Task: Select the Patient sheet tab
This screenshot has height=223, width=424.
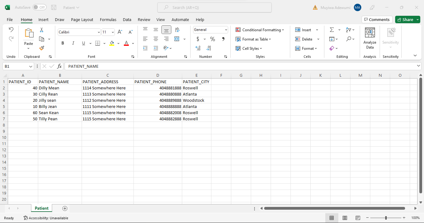Action: click(42, 208)
